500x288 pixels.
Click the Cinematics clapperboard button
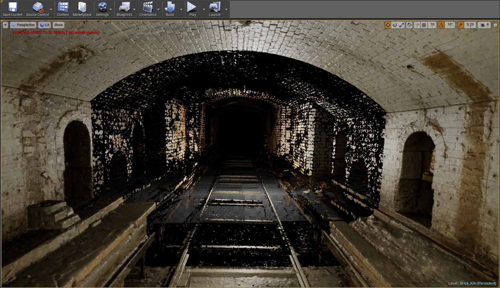coord(148,9)
